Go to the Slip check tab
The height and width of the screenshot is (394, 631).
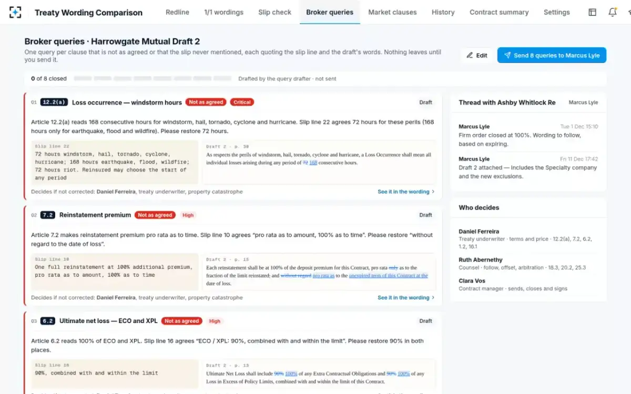point(274,12)
